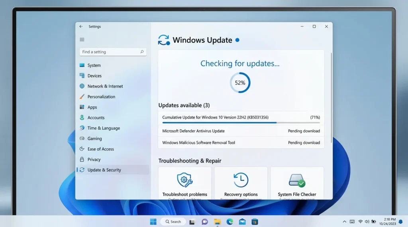Choose Accounts from sidebar
Viewport: 408px width, 227px height.
(113, 117)
